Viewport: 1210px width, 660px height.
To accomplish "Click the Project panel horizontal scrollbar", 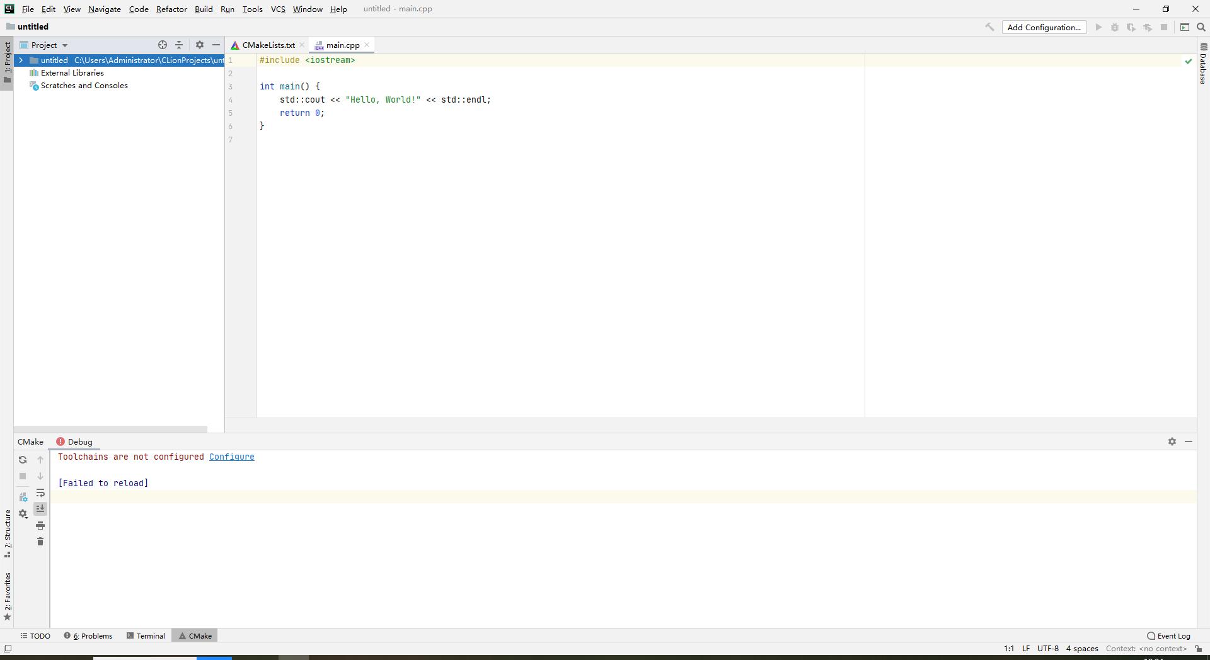I will point(110,430).
